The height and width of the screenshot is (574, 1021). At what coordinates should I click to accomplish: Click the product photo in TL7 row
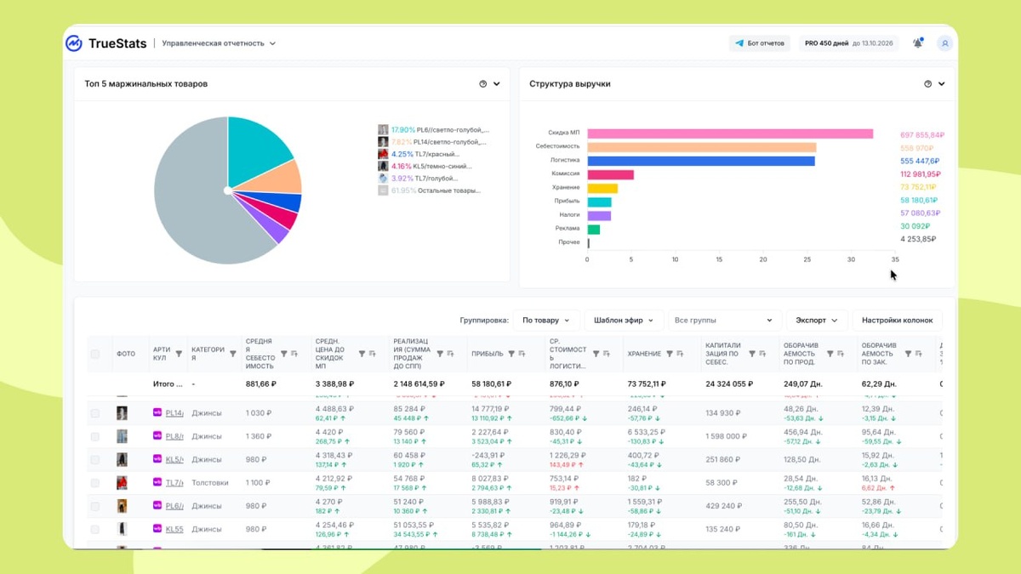[x=122, y=483]
